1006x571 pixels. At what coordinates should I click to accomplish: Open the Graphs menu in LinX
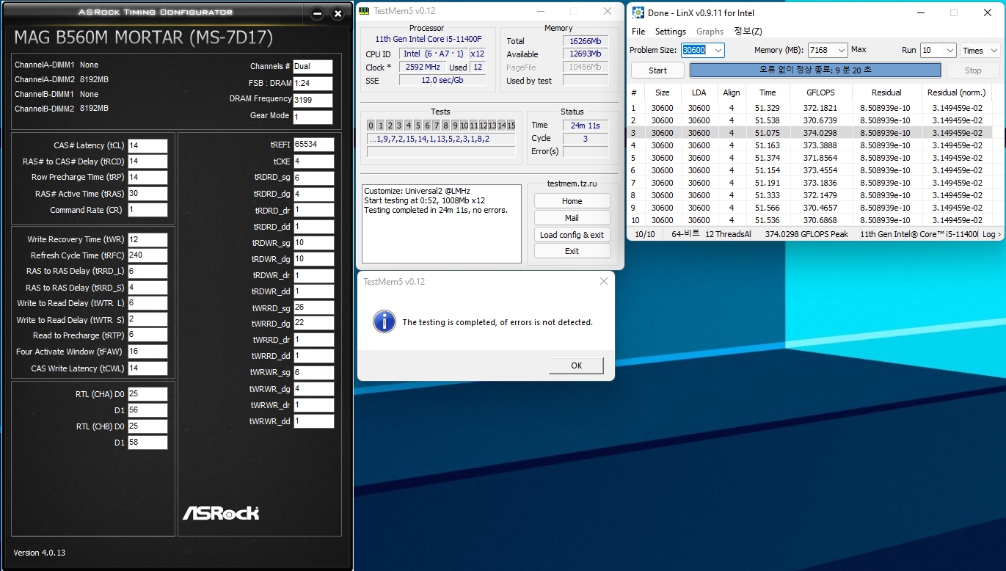coord(710,32)
